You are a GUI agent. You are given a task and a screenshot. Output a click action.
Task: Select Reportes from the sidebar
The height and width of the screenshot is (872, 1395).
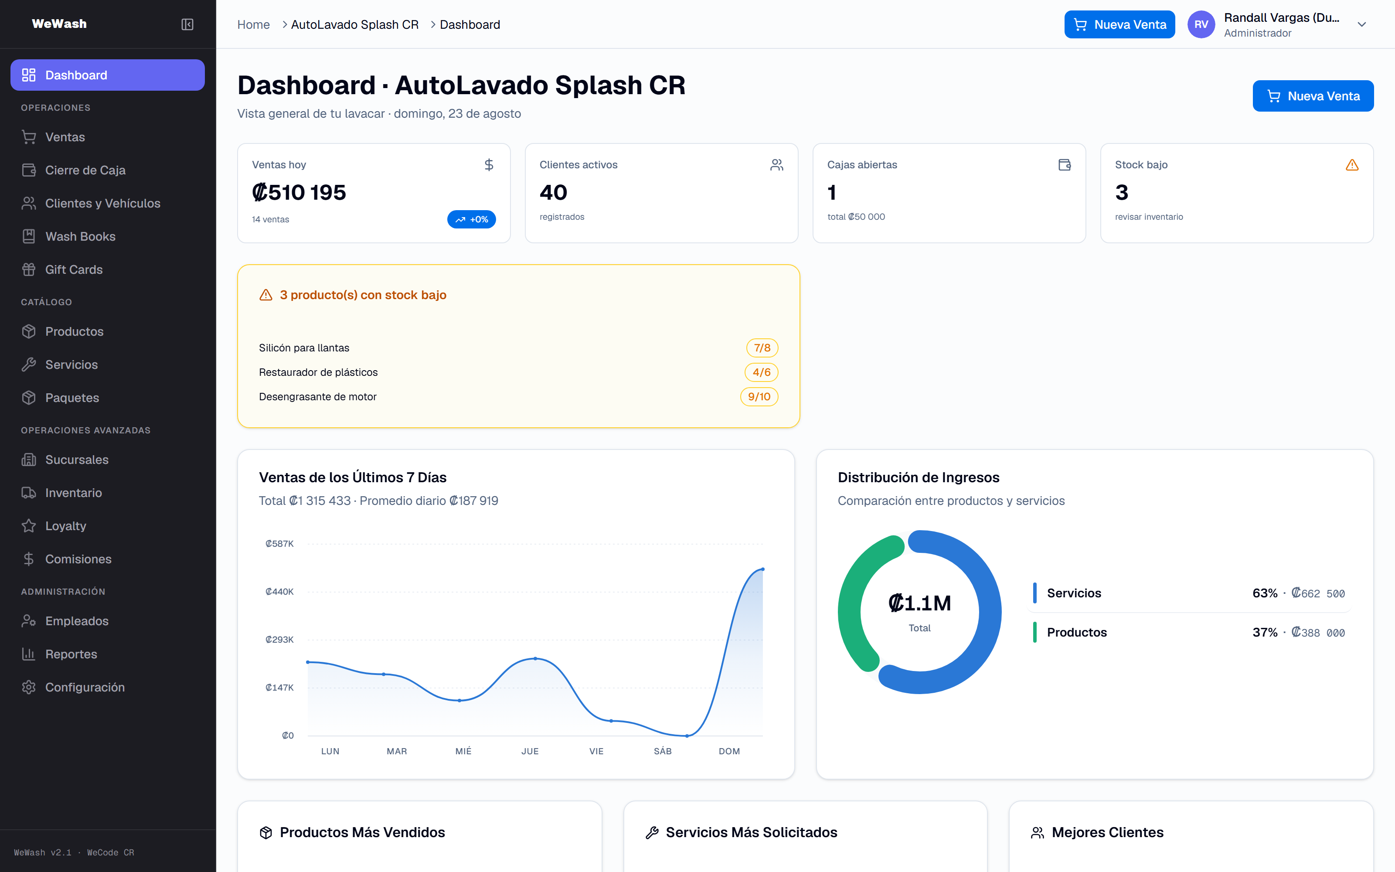click(107, 654)
